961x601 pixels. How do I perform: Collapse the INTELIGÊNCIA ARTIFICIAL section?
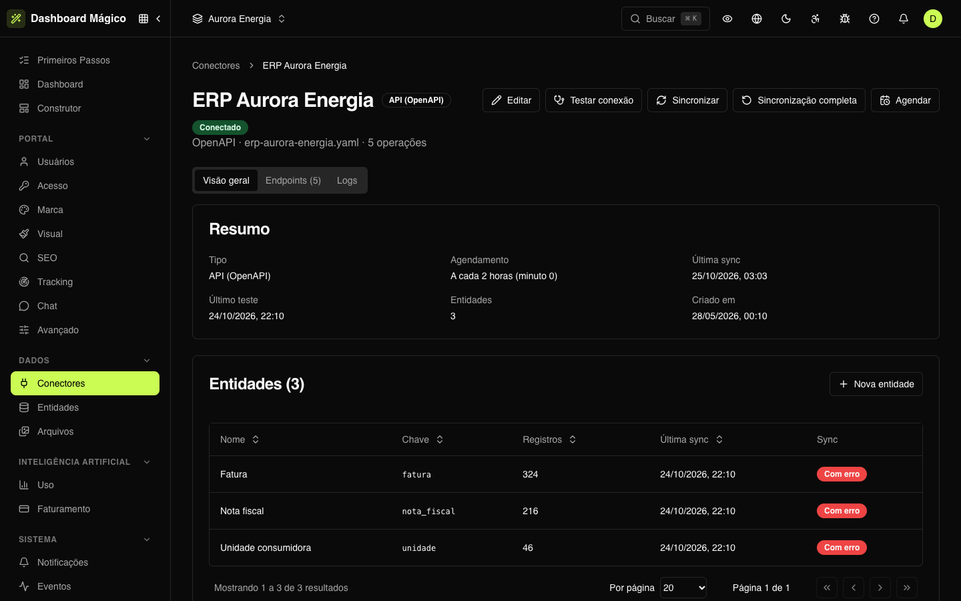pos(85,462)
